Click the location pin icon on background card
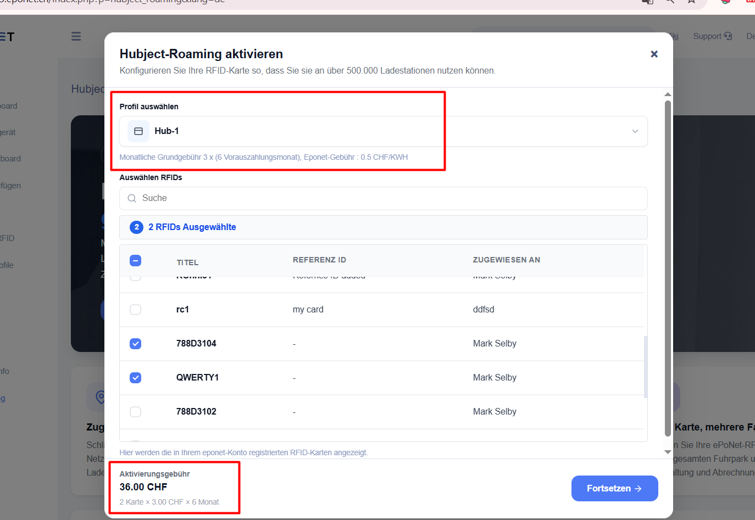755x520 pixels. click(100, 396)
